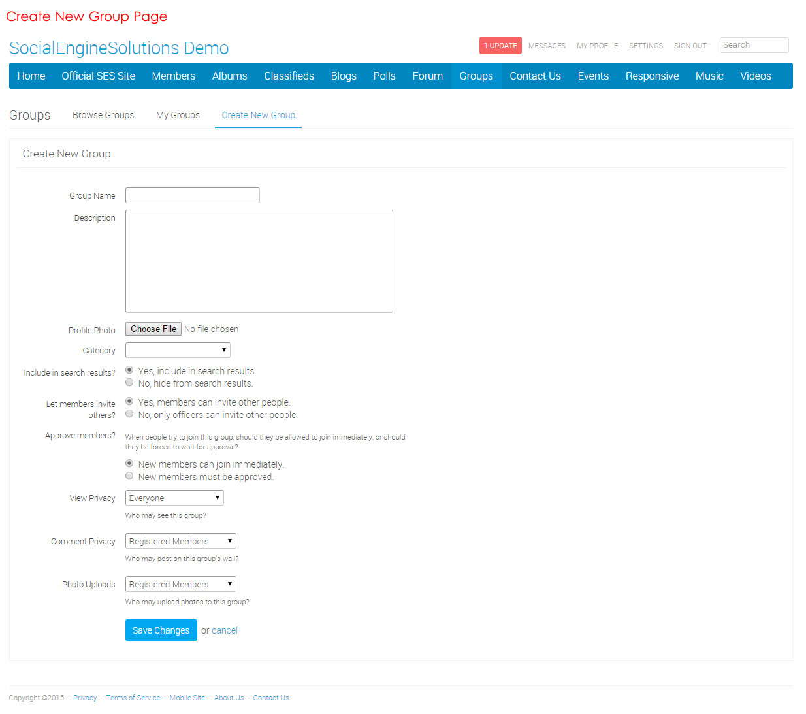Open the Comment Privacy dropdown
The width and height of the screenshot is (806, 714).
[180, 541]
